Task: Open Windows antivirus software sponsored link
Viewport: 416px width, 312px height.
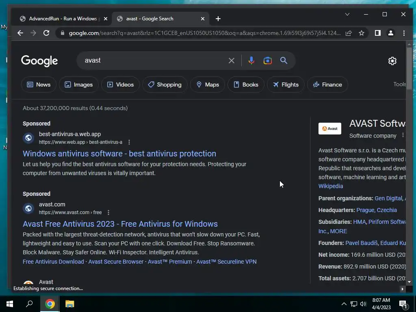Action: [x=119, y=154]
